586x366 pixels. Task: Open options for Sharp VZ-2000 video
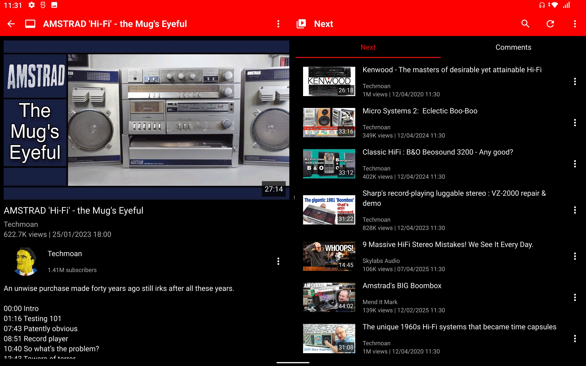coord(575,210)
